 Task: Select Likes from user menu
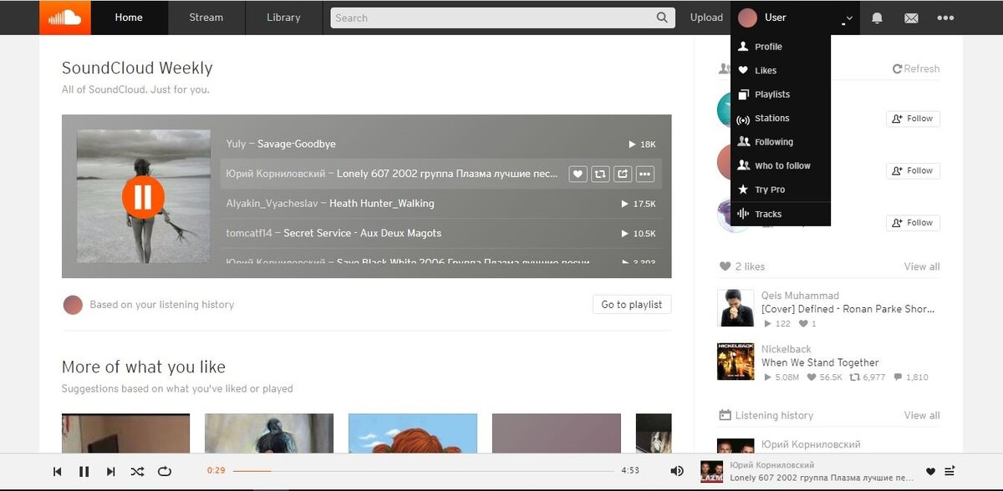pos(781,70)
